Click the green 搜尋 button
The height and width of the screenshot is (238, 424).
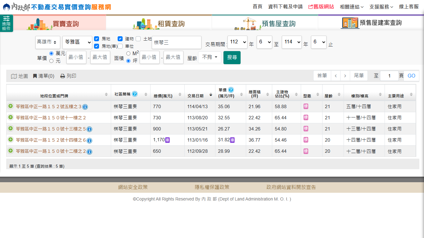click(232, 58)
